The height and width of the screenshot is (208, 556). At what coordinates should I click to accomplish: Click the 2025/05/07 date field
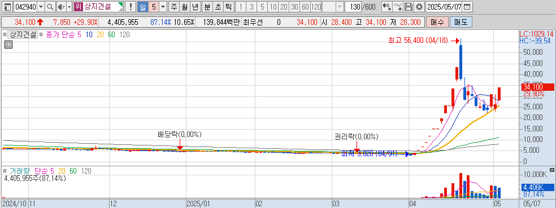[444, 6]
